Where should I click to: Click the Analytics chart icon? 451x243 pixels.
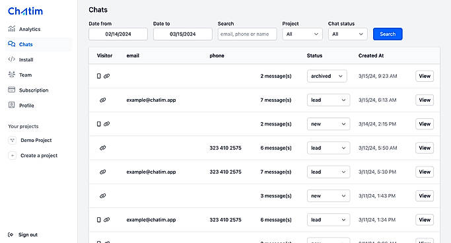pos(11,29)
